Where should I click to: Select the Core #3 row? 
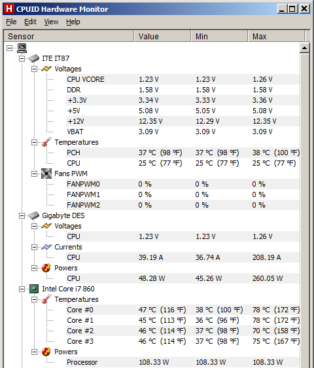pos(183,341)
